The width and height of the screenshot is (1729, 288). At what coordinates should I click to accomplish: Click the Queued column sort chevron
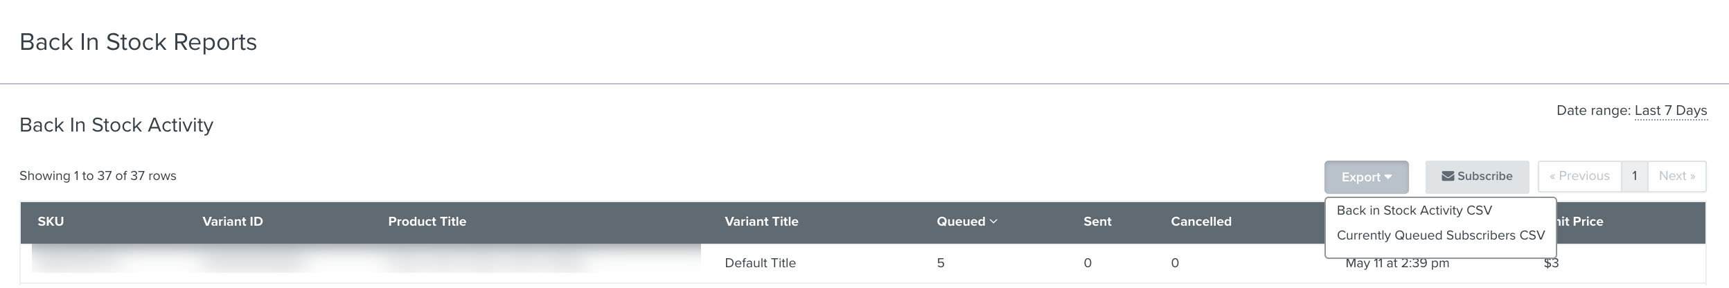(993, 222)
